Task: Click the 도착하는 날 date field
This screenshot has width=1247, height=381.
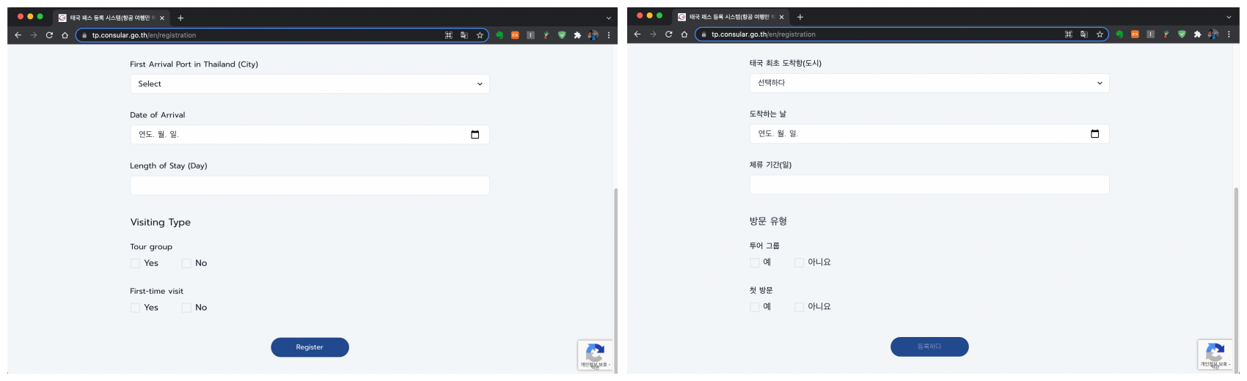Action: tap(929, 133)
